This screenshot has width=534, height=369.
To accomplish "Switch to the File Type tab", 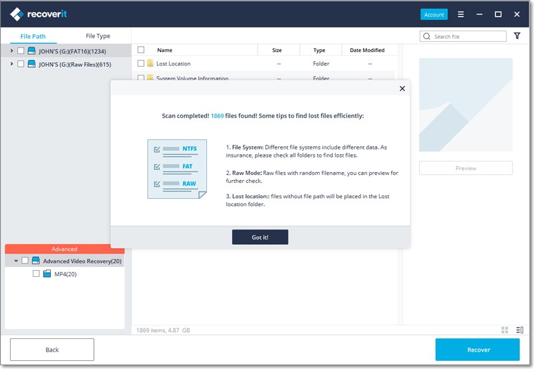I will point(97,36).
